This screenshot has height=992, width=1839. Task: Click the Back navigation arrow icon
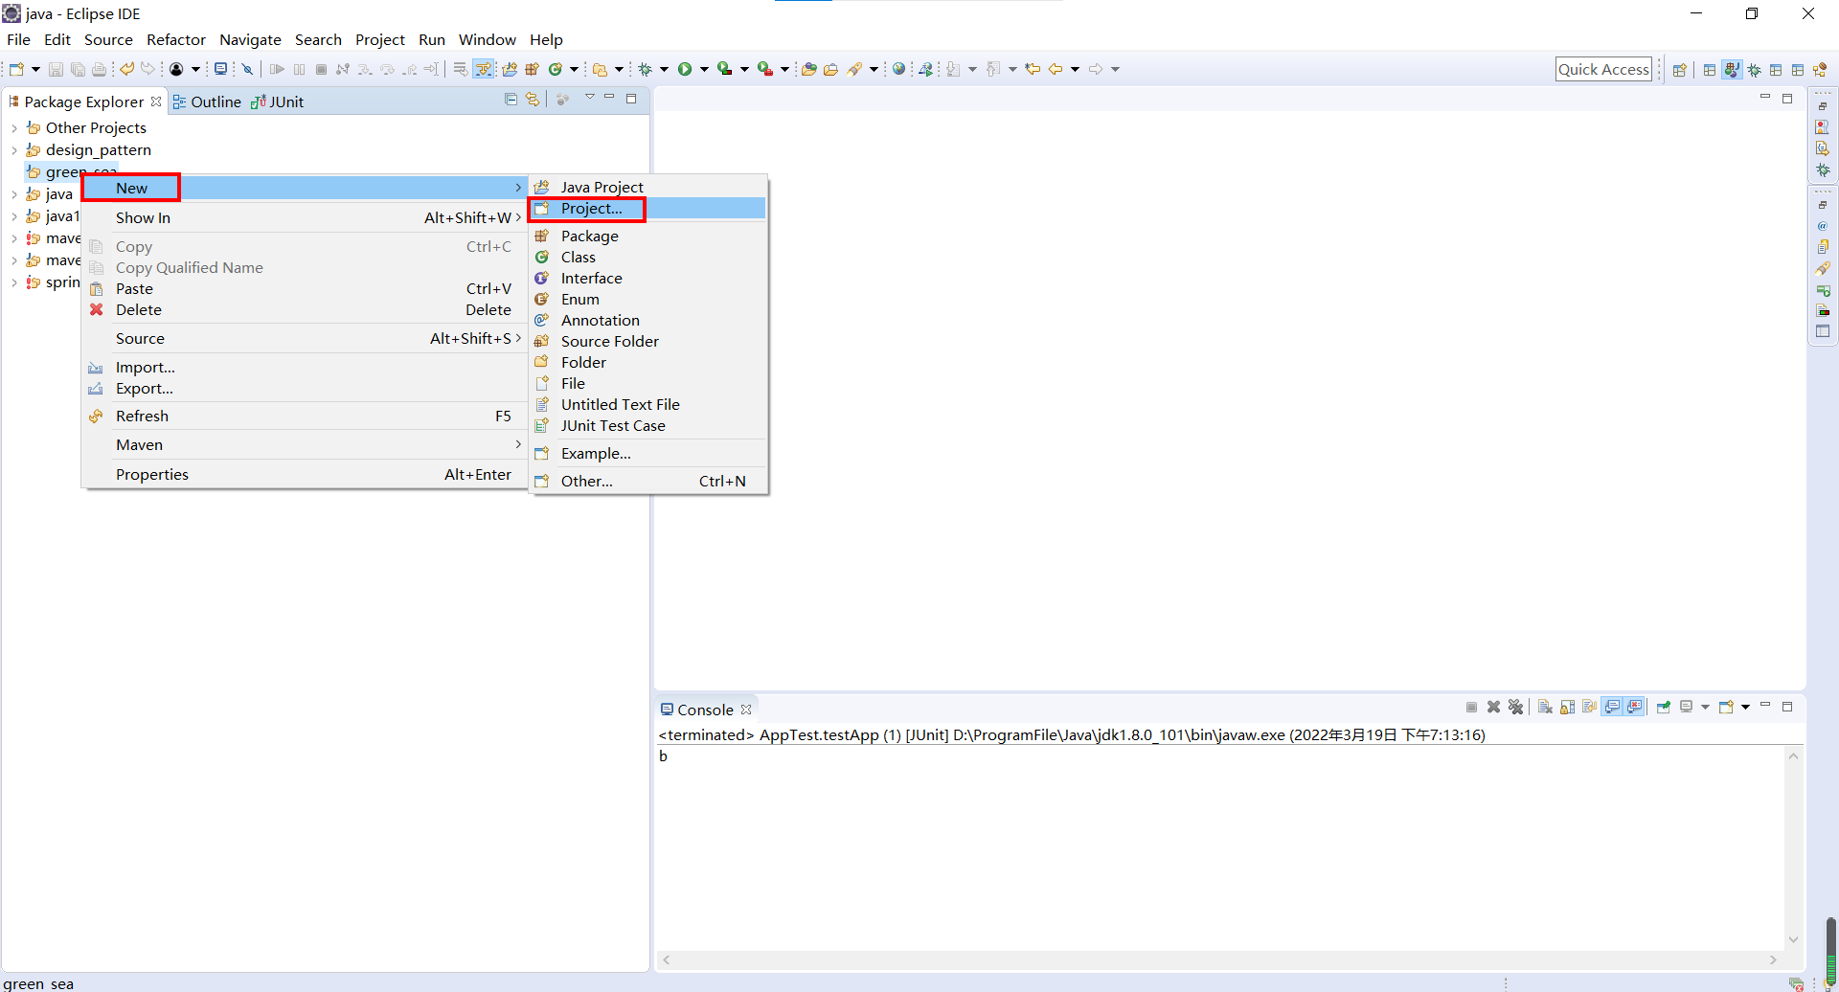pos(1055,69)
